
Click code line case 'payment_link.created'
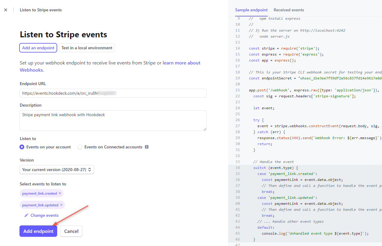tap(287, 174)
